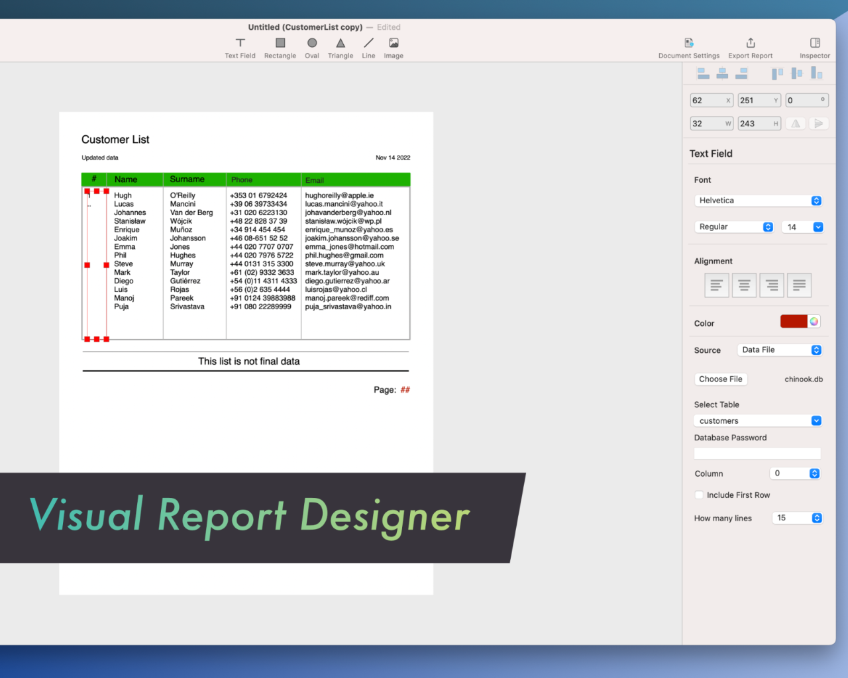Image resolution: width=848 pixels, height=678 pixels.
Task: Open the font size 14 dropdown
Action: pos(803,227)
